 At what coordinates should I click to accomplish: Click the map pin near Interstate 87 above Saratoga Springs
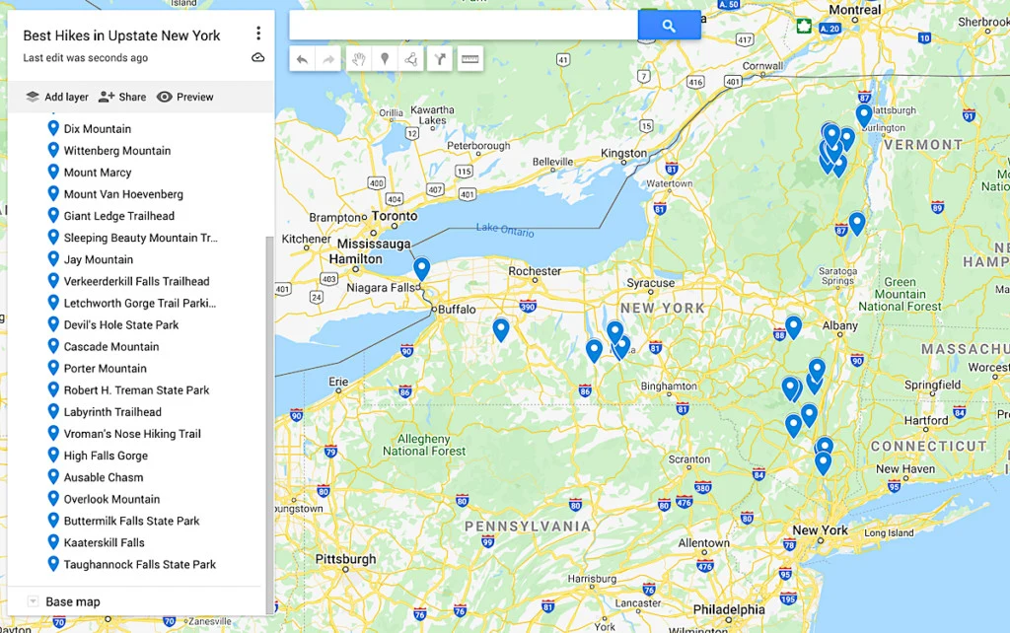click(857, 223)
